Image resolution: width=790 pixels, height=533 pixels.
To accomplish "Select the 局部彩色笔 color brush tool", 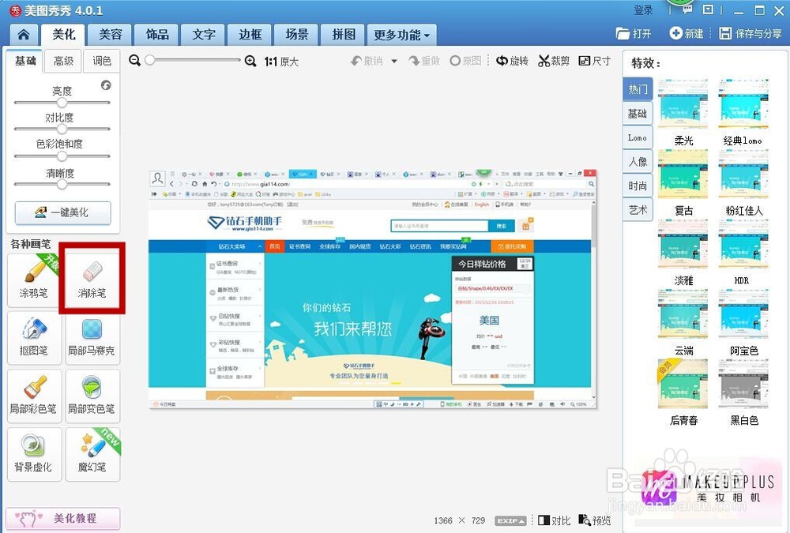I will pos(34,396).
